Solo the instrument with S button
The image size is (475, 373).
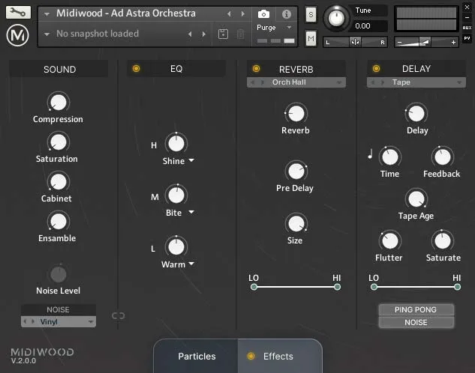[x=311, y=14]
